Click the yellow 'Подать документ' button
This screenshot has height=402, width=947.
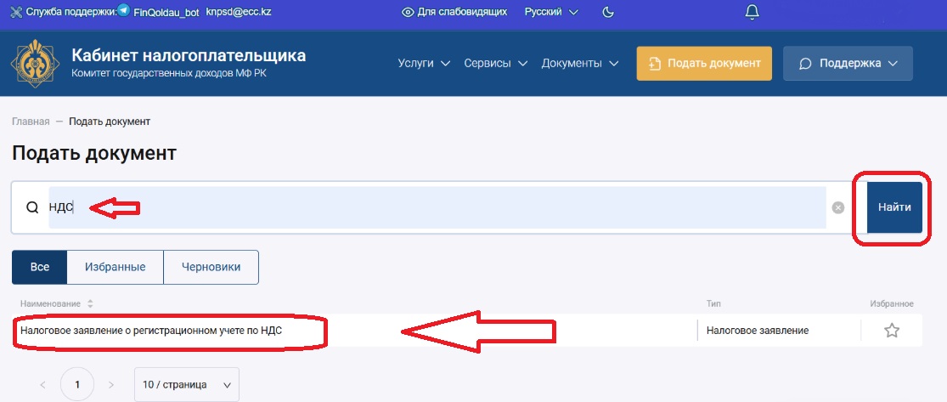point(704,64)
